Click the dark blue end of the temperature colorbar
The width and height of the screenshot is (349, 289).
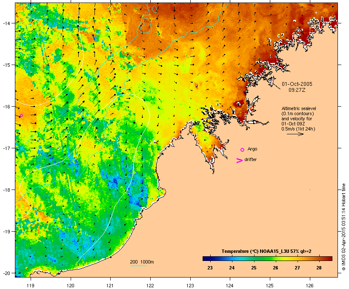206,258
